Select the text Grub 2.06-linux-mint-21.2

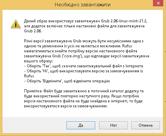pyautogui.click(x=124, y=21)
